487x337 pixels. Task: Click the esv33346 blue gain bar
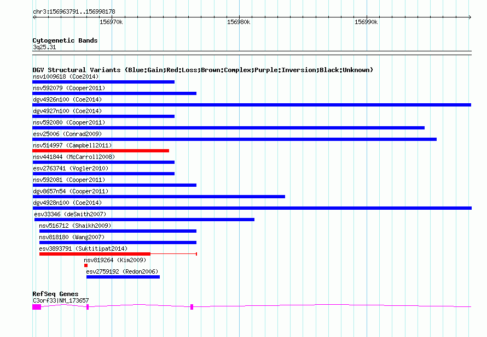[x=144, y=220]
